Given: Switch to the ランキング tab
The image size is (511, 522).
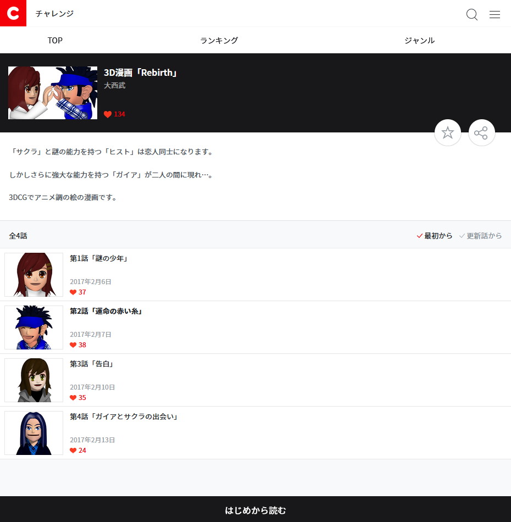Looking at the screenshot, I should pos(219,40).
